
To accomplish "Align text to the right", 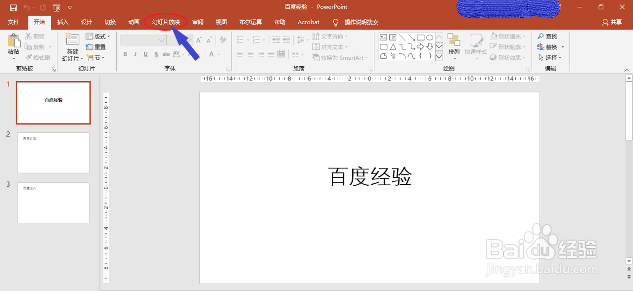I will (262, 54).
